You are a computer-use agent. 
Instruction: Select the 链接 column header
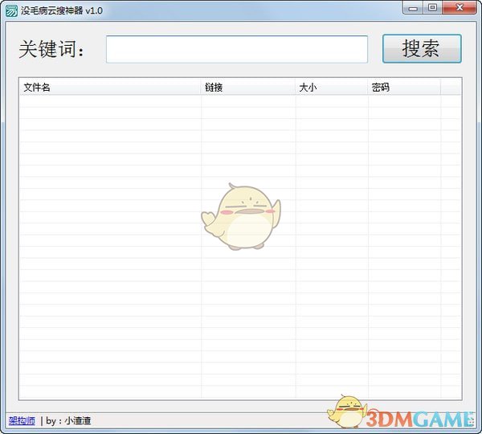coord(248,88)
